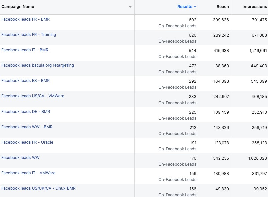Open Facebook leads DE - BMR campaign
Screen dimensions: 268x197
tap(26, 112)
